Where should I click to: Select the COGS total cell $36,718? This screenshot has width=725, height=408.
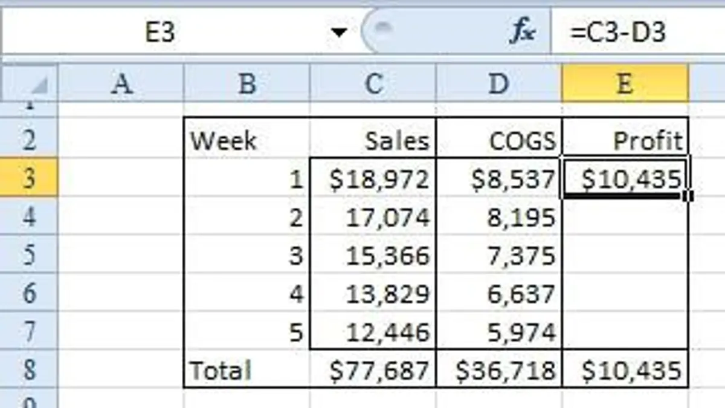[498, 370]
